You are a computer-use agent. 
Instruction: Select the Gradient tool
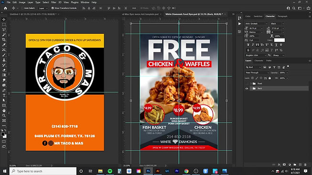[4, 75]
